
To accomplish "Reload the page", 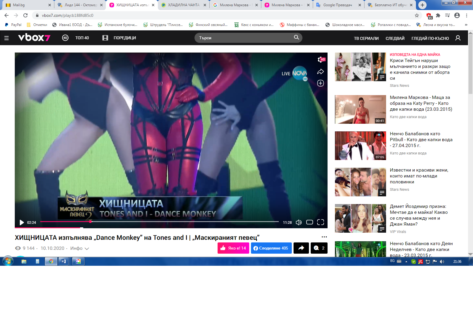I will [25, 15].
